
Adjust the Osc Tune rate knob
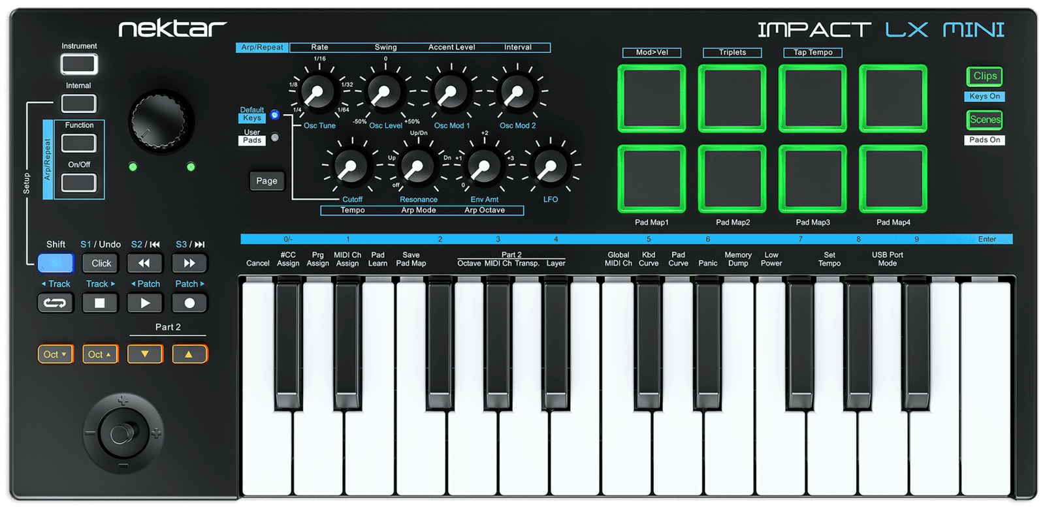317,93
